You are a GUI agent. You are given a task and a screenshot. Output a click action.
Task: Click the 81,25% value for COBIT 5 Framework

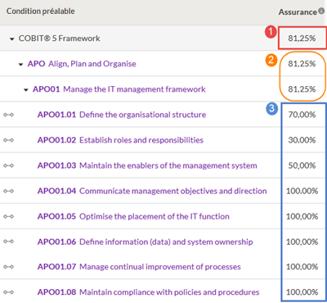tap(302, 38)
